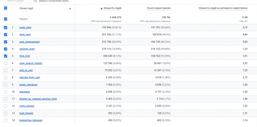Open the Назва події dimension header
Viewport: 257px width, 127px height.
click(26, 8)
